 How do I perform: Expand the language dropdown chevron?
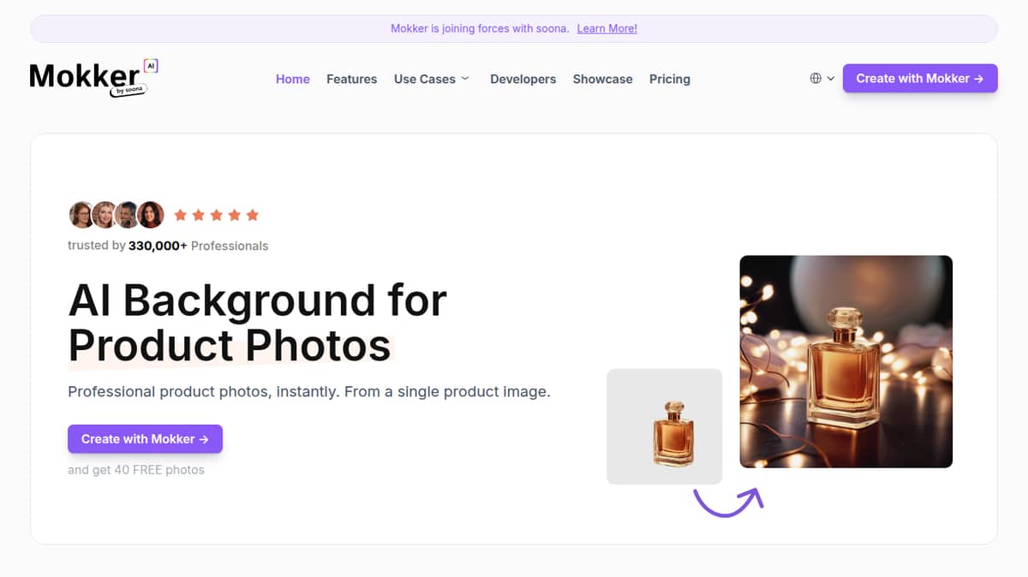[x=831, y=78]
